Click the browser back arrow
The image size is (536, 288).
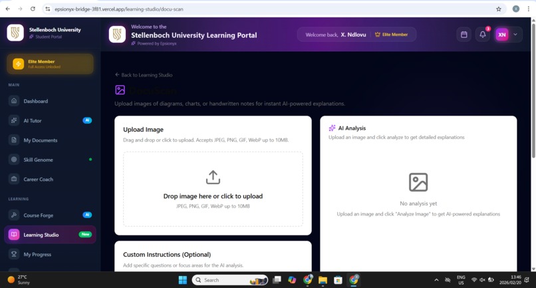point(7,9)
